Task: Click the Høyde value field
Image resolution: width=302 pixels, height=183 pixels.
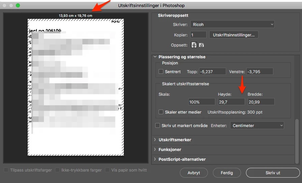Action: 231,102
